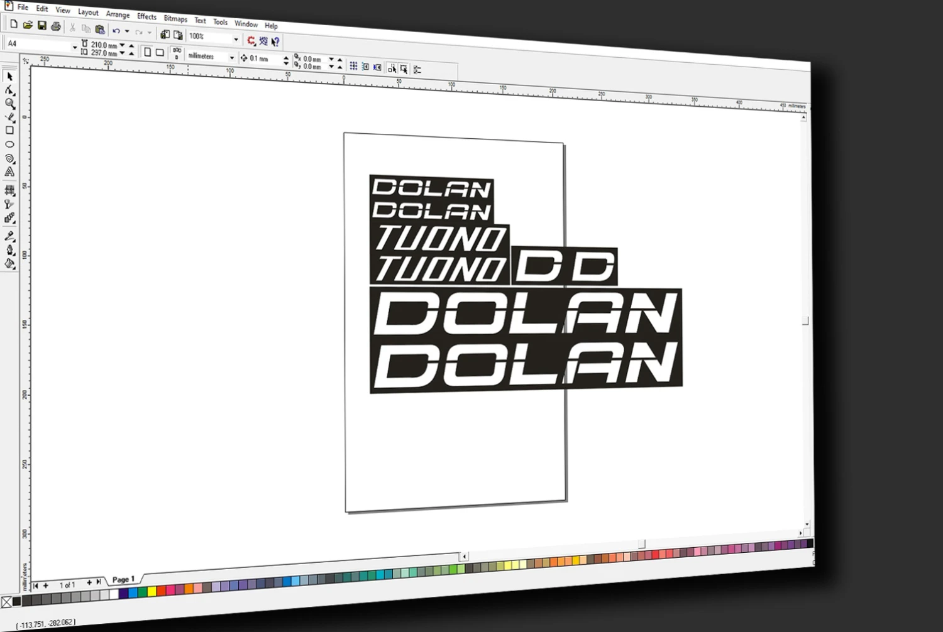The width and height of the screenshot is (943, 632).
Task: Select the Pick (arrow) tool
Action: pos(9,77)
